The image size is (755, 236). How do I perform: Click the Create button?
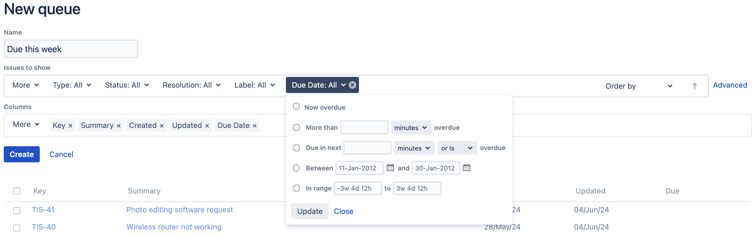[22, 154]
